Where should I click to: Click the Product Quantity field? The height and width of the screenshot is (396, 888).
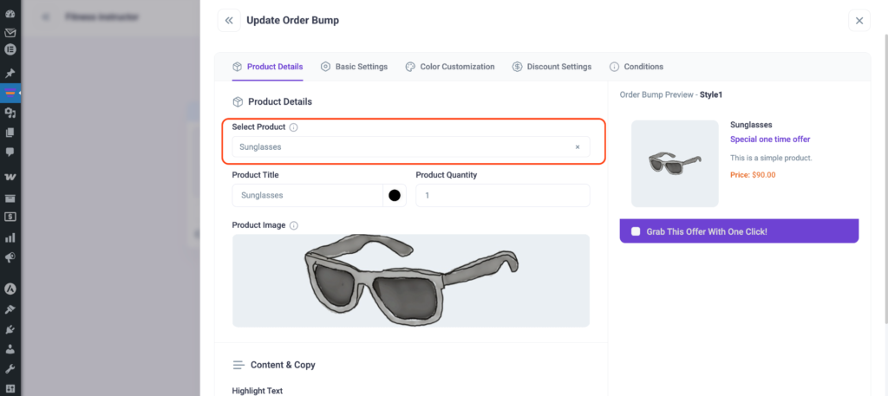pyautogui.click(x=503, y=195)
